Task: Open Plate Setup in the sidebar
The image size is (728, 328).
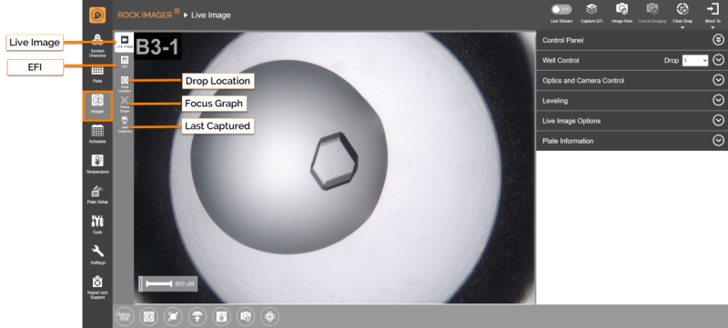Action: coord(97,194)
